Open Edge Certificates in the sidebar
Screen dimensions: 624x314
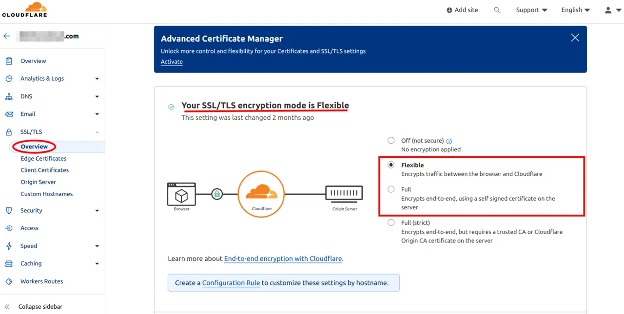(43, 158)
